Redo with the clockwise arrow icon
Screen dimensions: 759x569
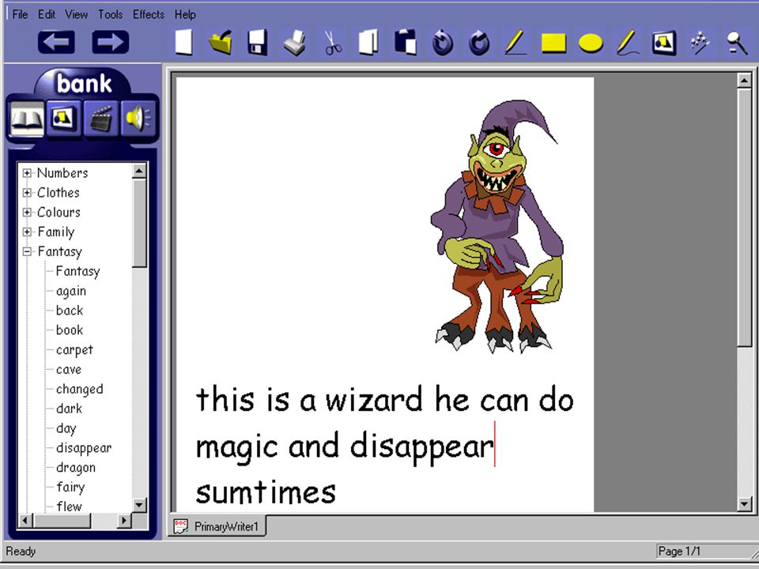click(x=479, y=43)
